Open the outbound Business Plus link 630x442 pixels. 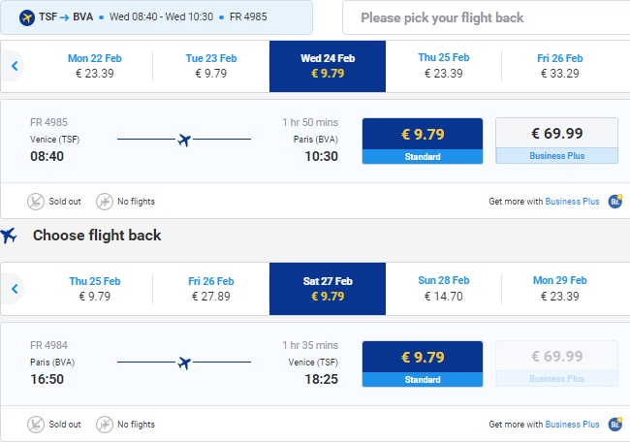pyautogui.click(x=572, y=202)
